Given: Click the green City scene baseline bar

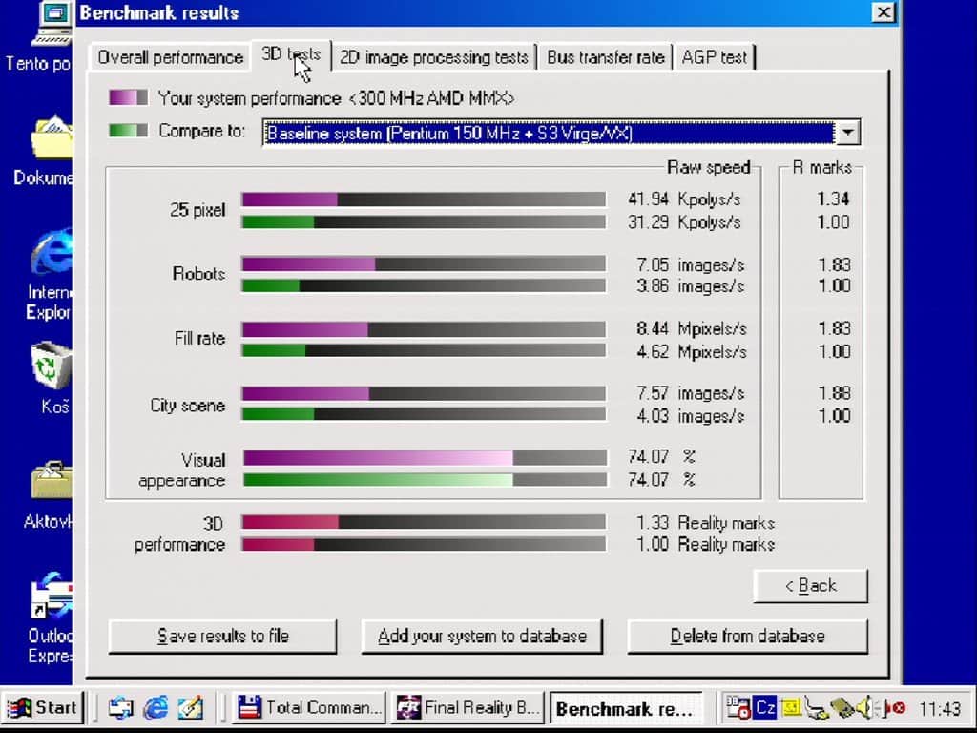Looking at the screenshot, I should coord(278,414).
